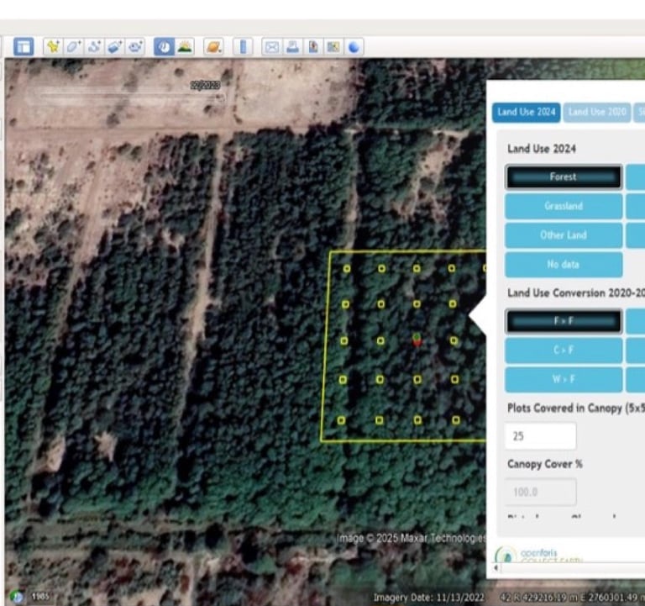The height and width of the screenshot is (606, 645).
Task: Open the ruler measurement tool
Action: [243, 46]
